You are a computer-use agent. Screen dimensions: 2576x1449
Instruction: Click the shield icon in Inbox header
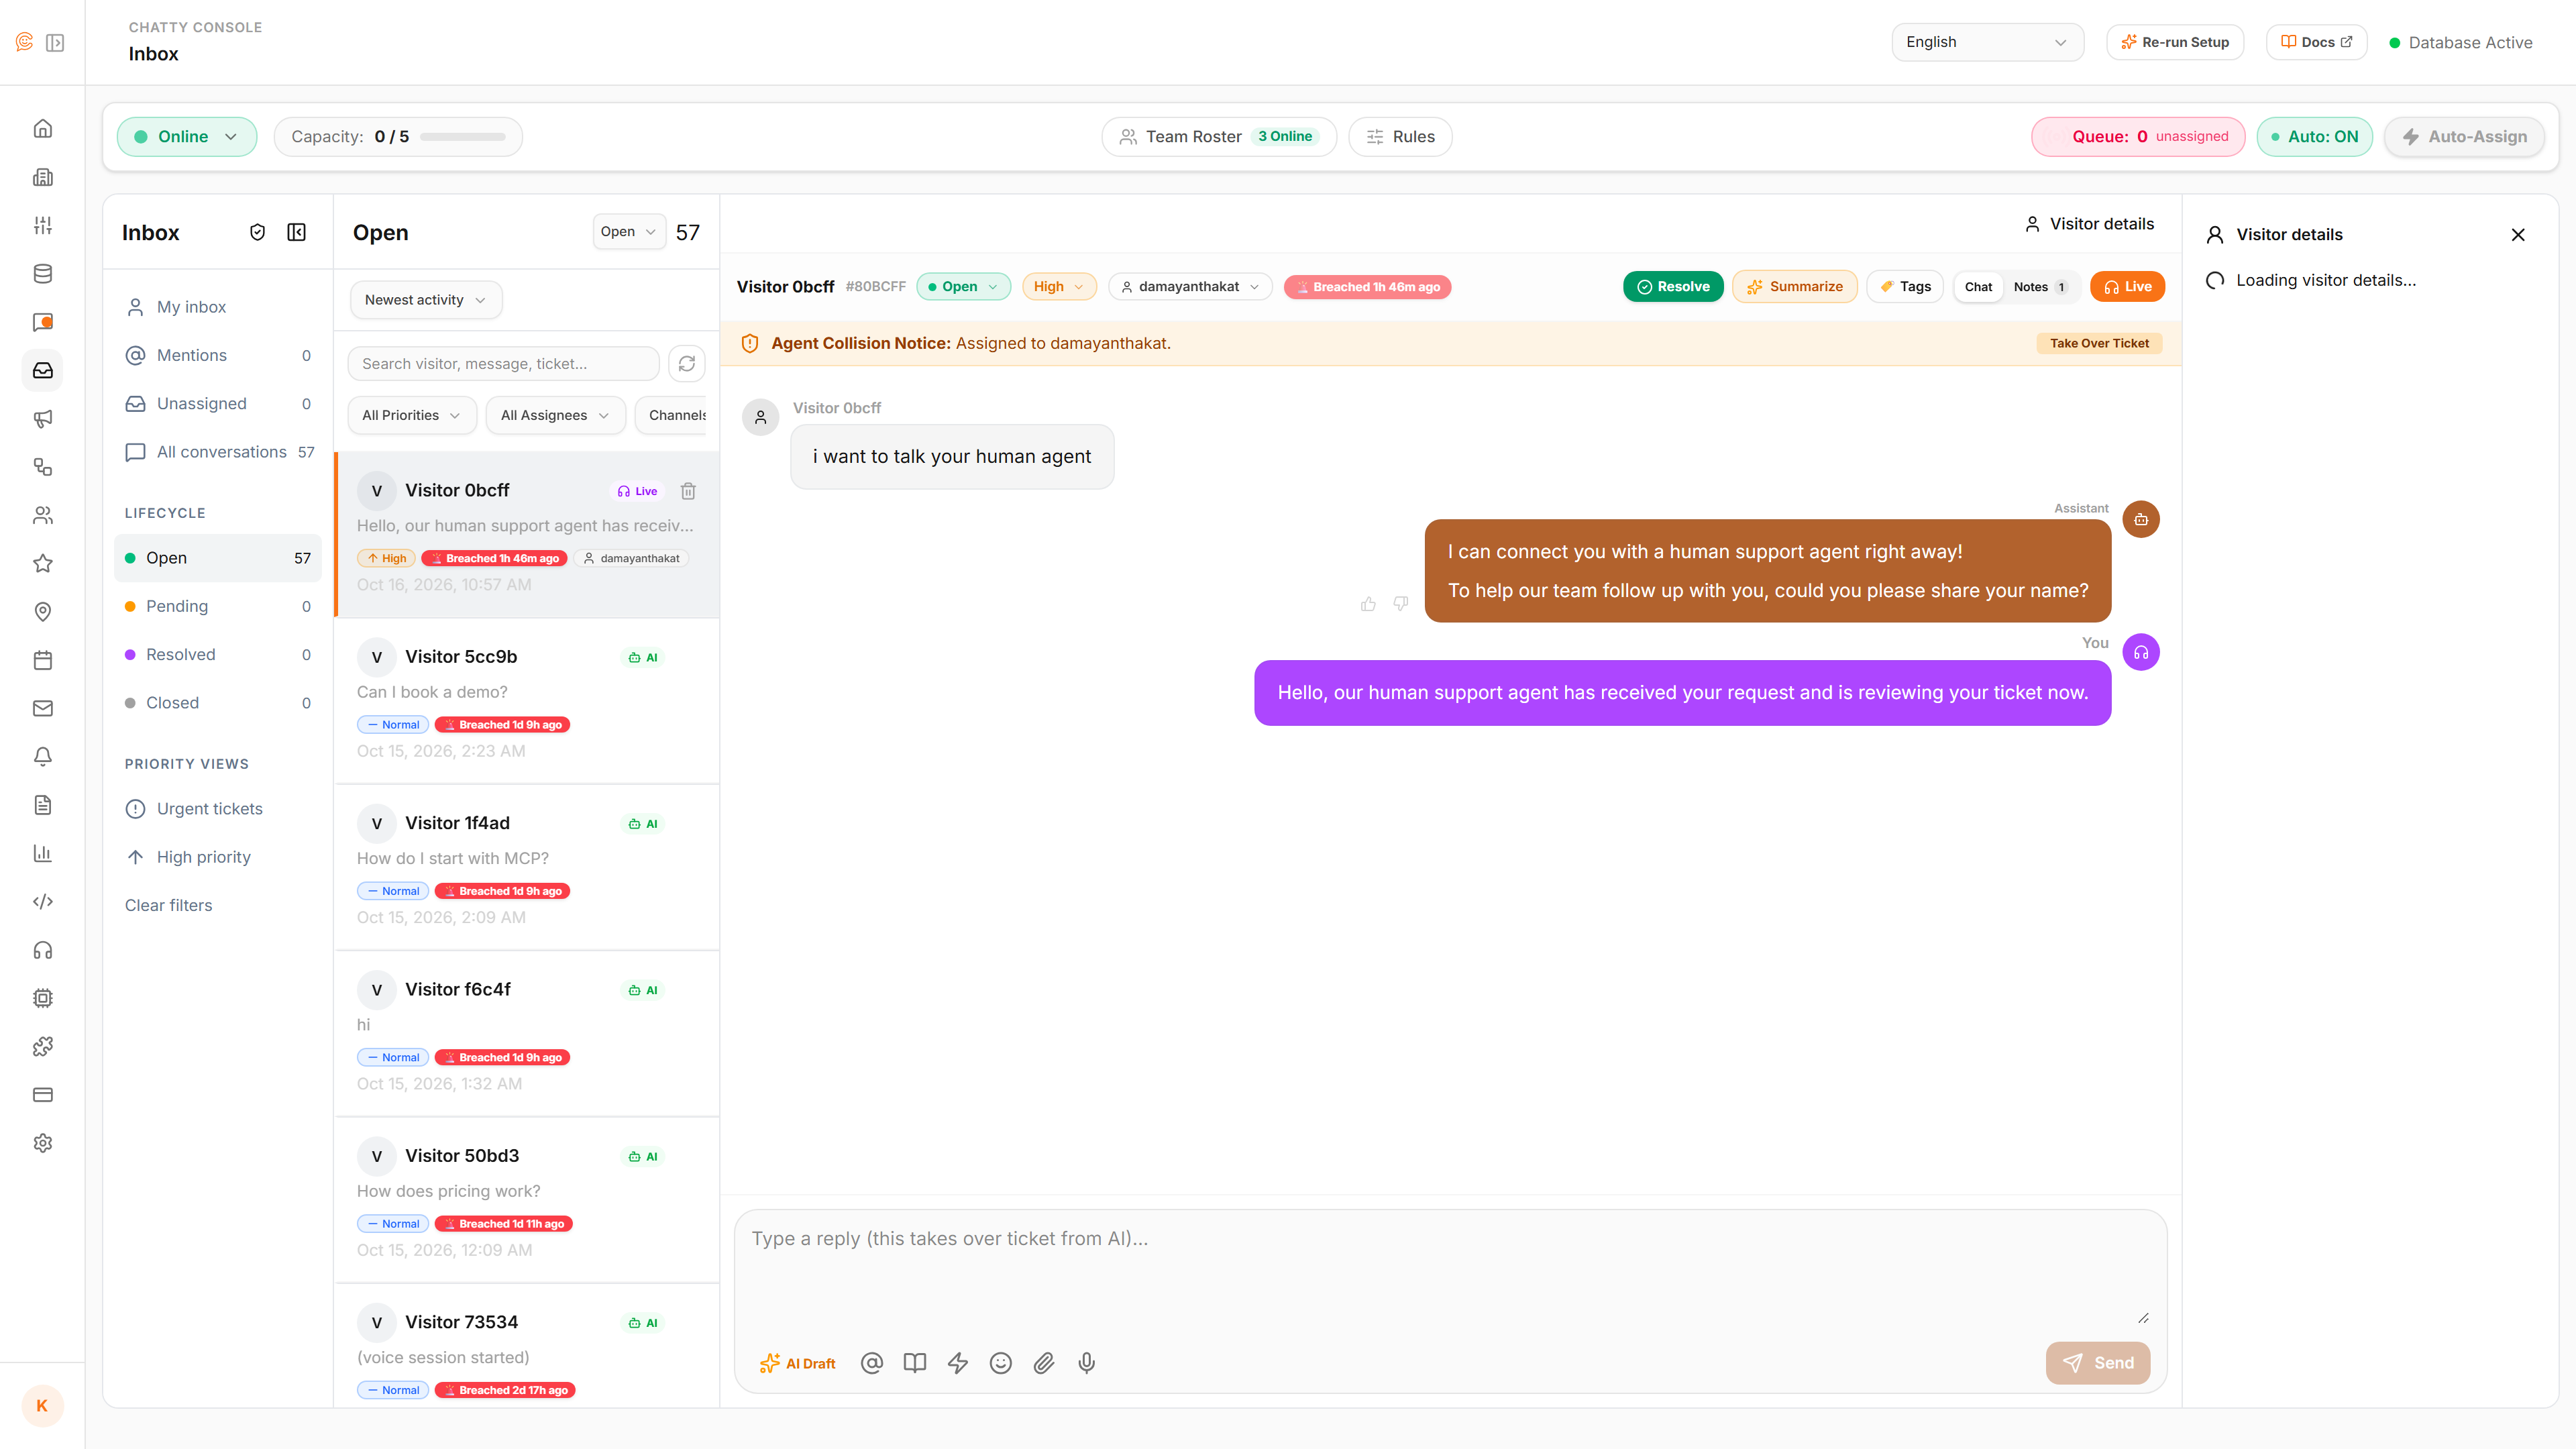[257, 232]
